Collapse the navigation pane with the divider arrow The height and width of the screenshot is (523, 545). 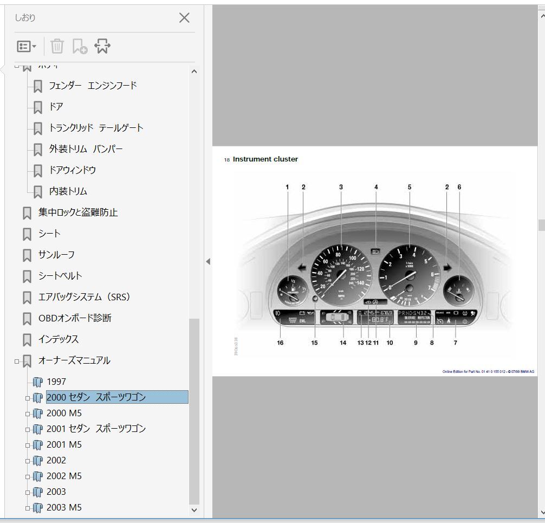(208, 261)
